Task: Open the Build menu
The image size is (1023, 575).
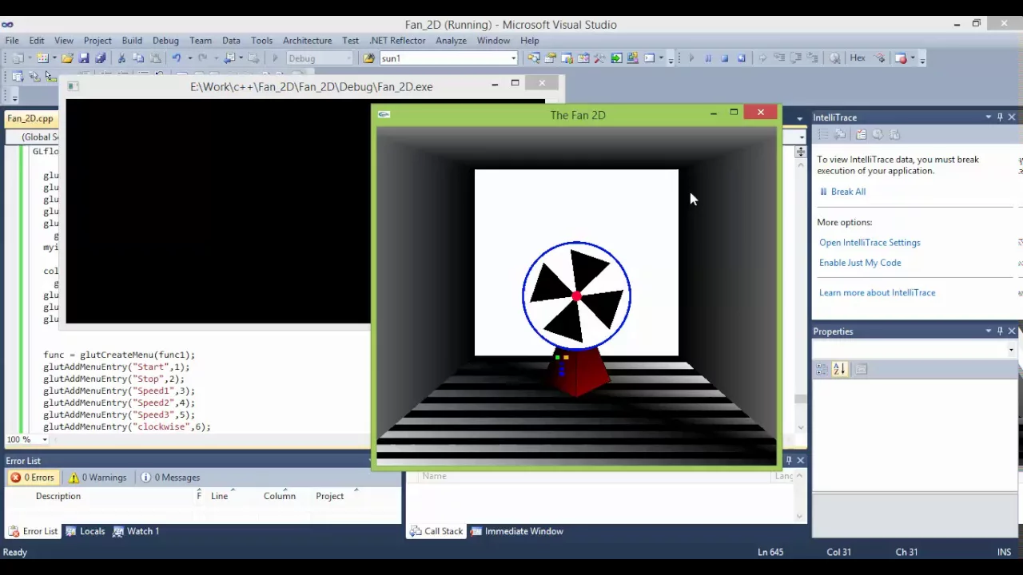Action: (132, 40)
